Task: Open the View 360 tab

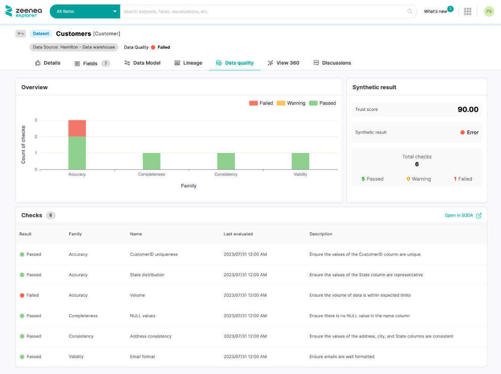Action: pyautogui.click(x=283, y=63)
